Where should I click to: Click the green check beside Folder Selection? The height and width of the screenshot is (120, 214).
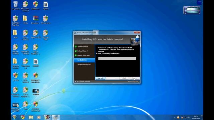(76, 55)
